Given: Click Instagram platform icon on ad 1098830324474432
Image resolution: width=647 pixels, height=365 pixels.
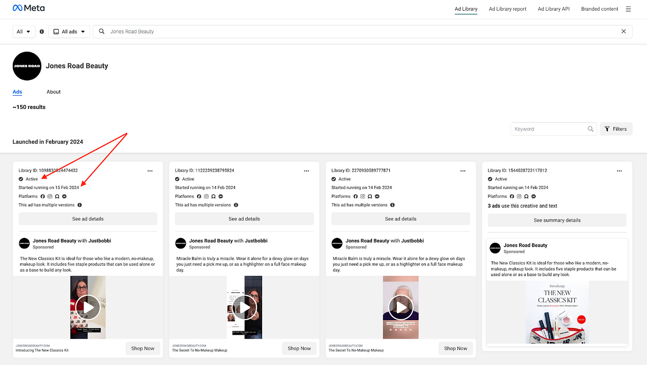Looking at the screenshot, I should point(50,197).
